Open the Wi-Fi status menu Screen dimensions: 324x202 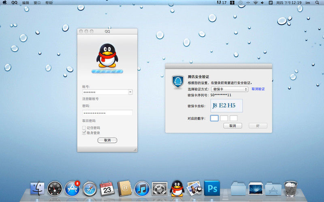point(256,3)
